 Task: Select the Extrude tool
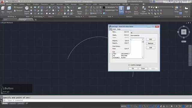coord(9,10)
